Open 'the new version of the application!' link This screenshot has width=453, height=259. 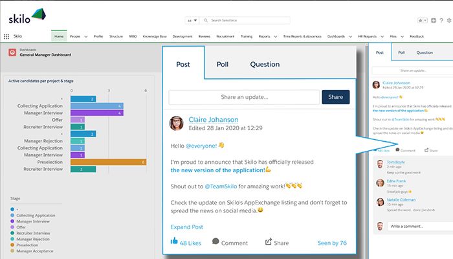(x=218, y=170)
